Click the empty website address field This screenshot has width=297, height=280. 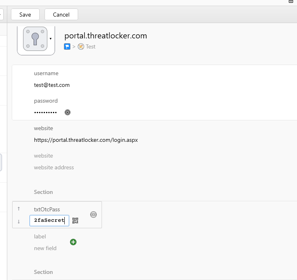(54, 167)
